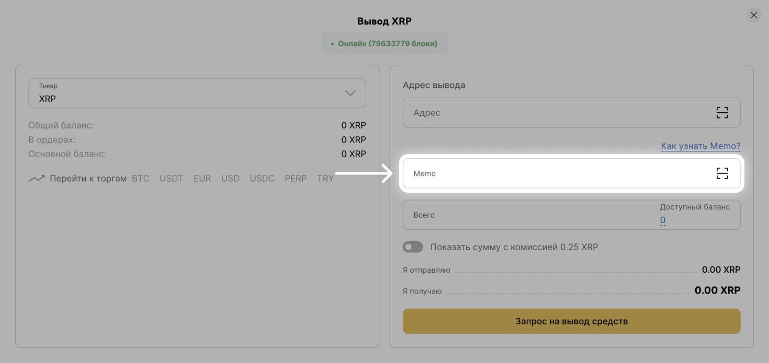Click the 'В ордерах:' row label

click(x=52, y=140)
